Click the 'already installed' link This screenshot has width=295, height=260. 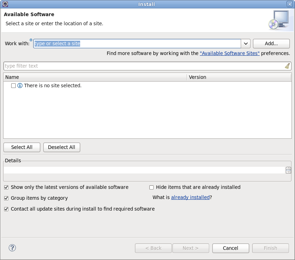point(190,197)
